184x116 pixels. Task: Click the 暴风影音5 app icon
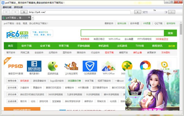point(34,66)
